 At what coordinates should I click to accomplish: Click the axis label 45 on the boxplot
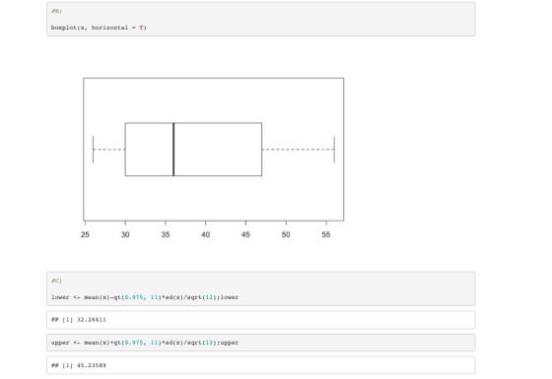pos(245,234)
